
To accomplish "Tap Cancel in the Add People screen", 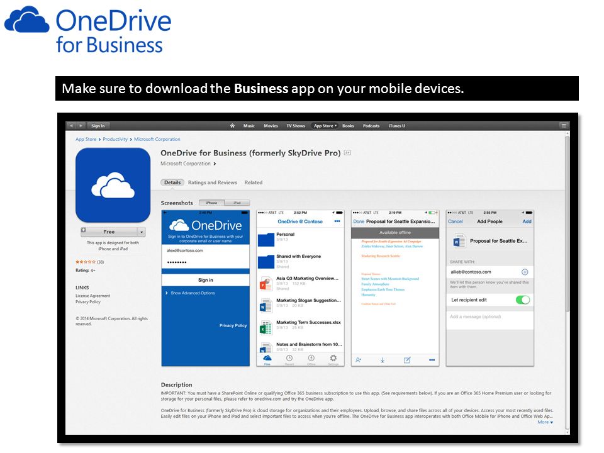I will (x=455, y=221).
